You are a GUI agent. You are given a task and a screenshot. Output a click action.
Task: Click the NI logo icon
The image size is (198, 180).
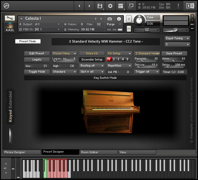click(x=190, y=6)
